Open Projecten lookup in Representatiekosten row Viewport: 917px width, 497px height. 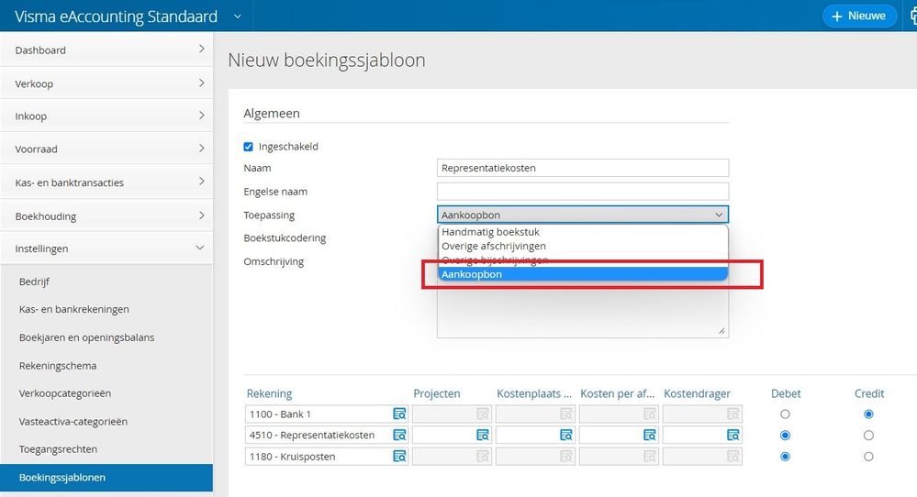click(x=483, y=436)
